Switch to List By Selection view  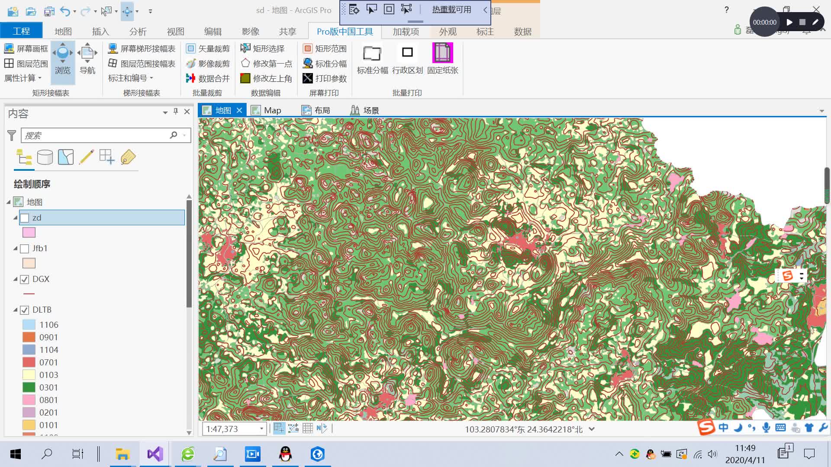(65, 157)
